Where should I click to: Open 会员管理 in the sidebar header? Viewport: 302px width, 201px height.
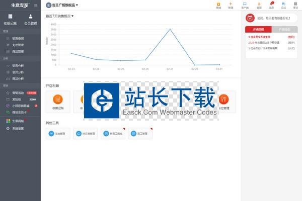(30, 20)
